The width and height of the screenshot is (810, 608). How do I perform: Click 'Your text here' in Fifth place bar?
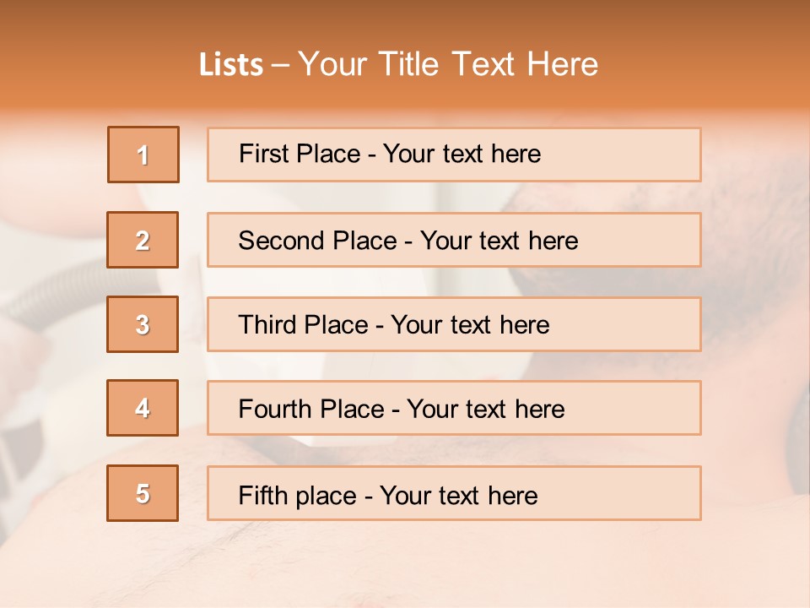[459, 496]
